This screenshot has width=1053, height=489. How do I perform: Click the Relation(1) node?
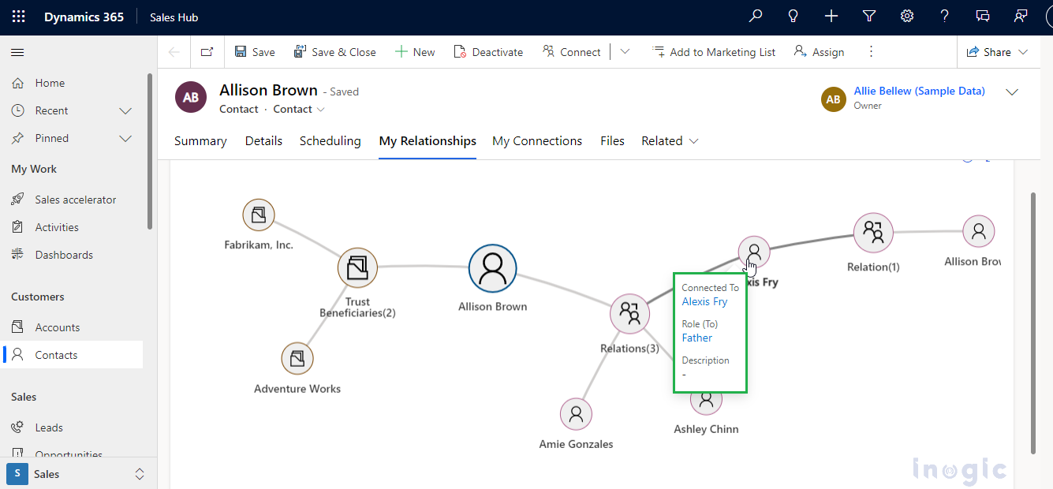873,232
